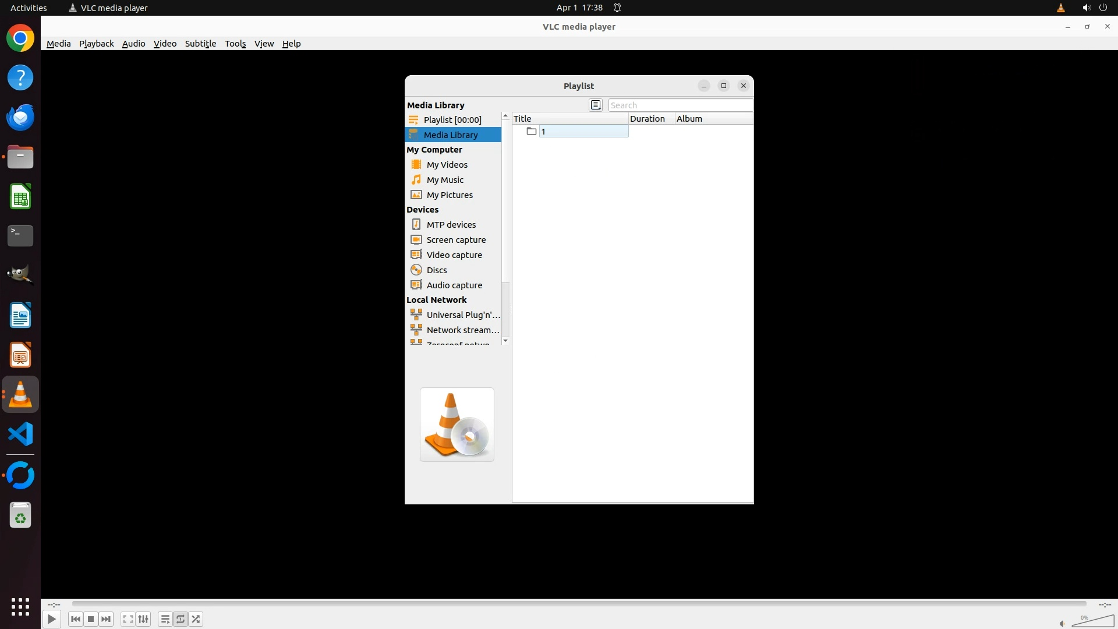Open My Videos source
The width and height of the screenshot is (1118, 629).
(447, 165)
